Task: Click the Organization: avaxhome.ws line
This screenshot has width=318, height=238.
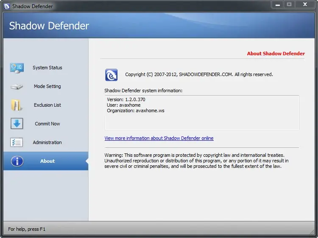Action: tap(136, 110)
